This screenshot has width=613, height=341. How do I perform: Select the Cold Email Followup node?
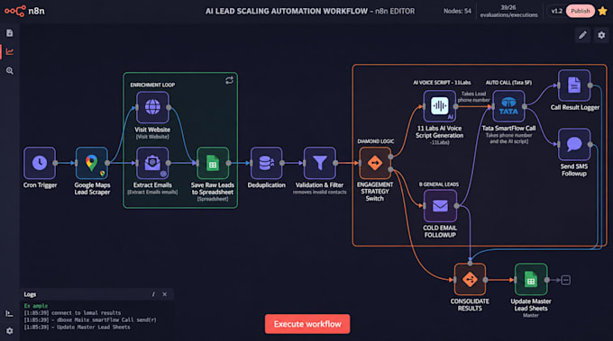pos(440,206)
